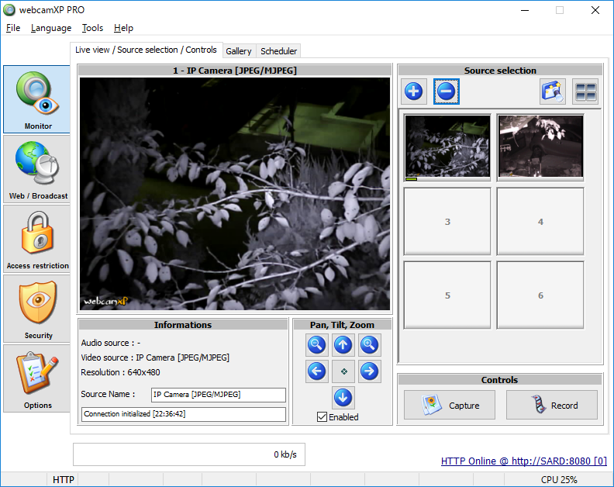This screenshot has height=487, width=614.
Task: Remove the source with minus icon
Action: tap(446, 92)
